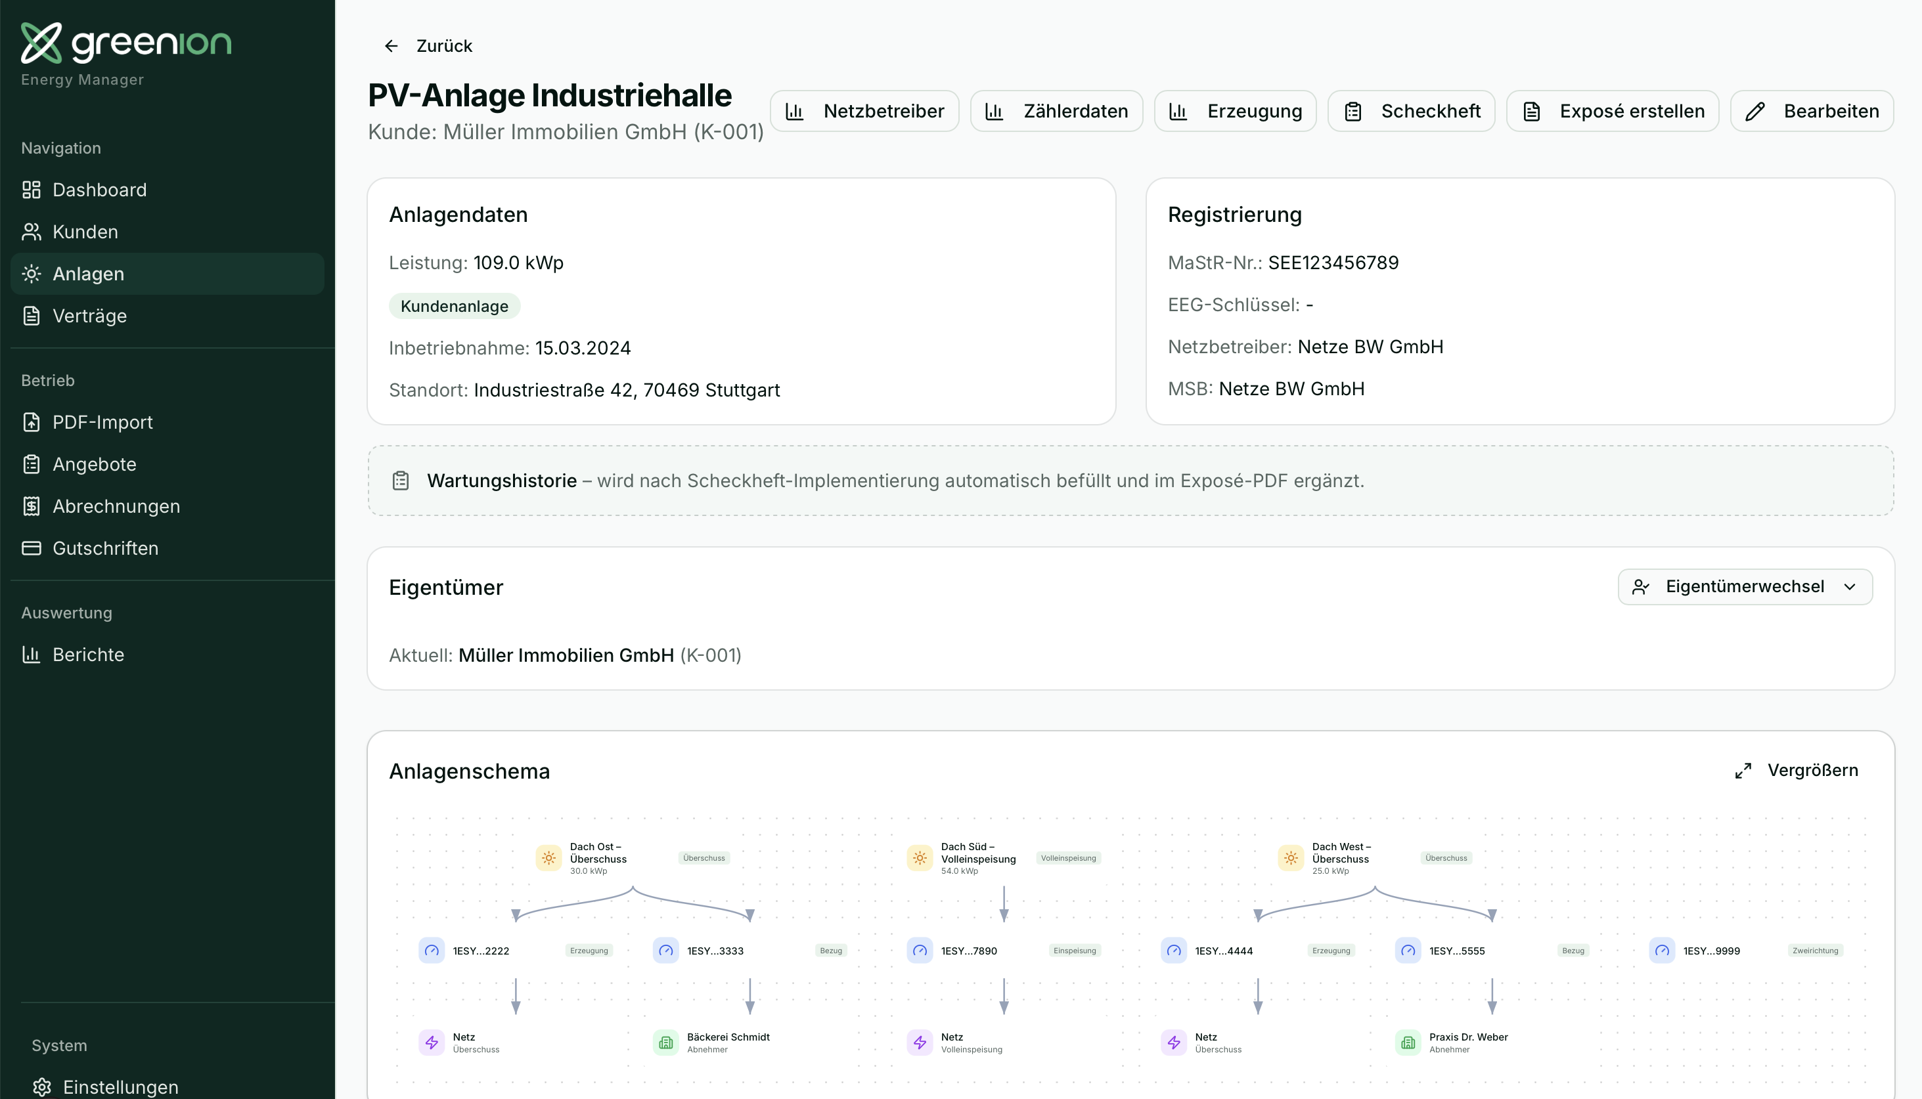Open Gutschriften using the card icon
The image size is (1922, 1099).
click(31, 548)
